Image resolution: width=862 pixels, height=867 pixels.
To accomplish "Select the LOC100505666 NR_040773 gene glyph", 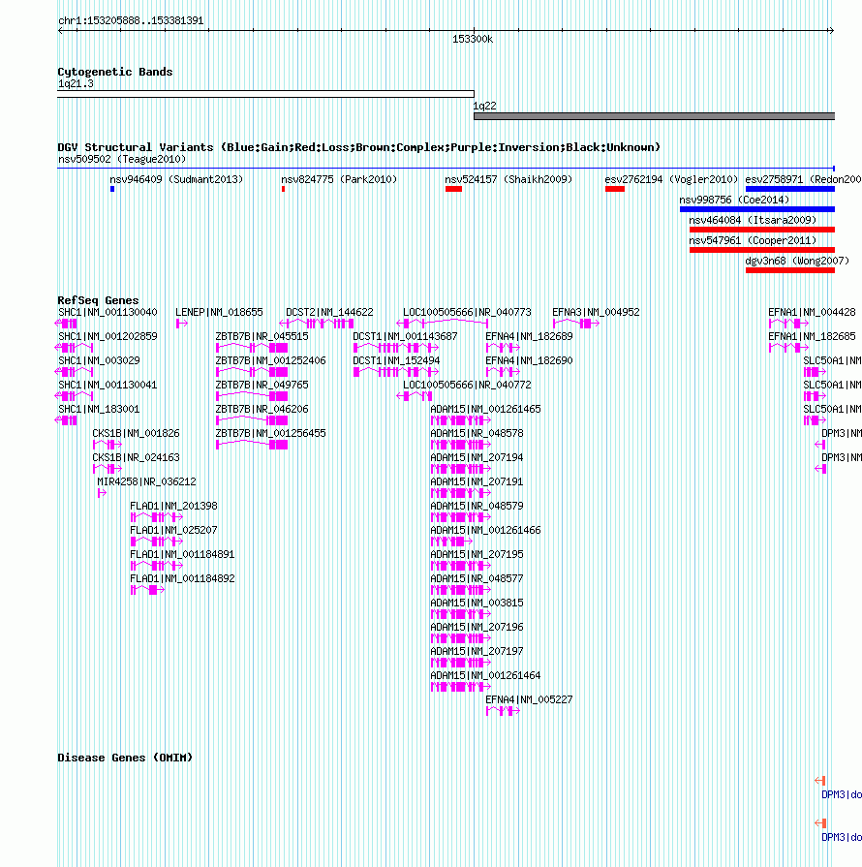I will click(443, 324).
